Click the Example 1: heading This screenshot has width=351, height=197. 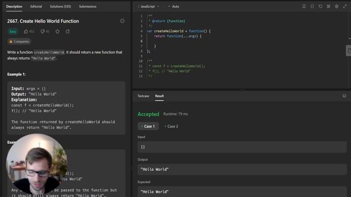click(x=16, y=74)
